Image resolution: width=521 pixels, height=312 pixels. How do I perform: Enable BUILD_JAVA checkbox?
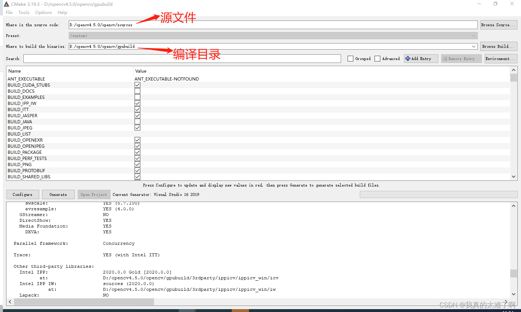[x=137, y=122]
